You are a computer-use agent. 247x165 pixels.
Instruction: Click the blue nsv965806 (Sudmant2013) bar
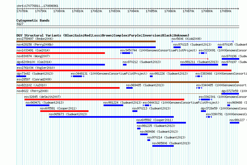[163, 146]
